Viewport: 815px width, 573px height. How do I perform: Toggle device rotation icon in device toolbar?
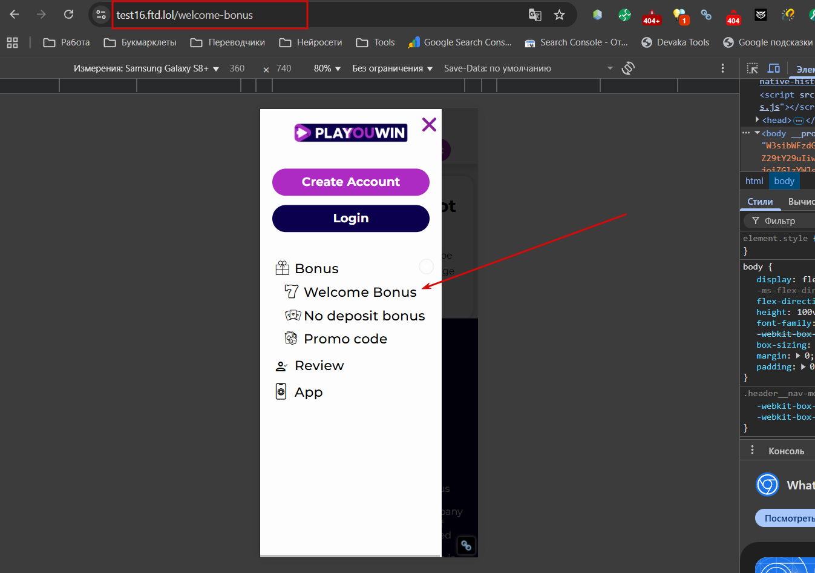click(x=628, y=68)
